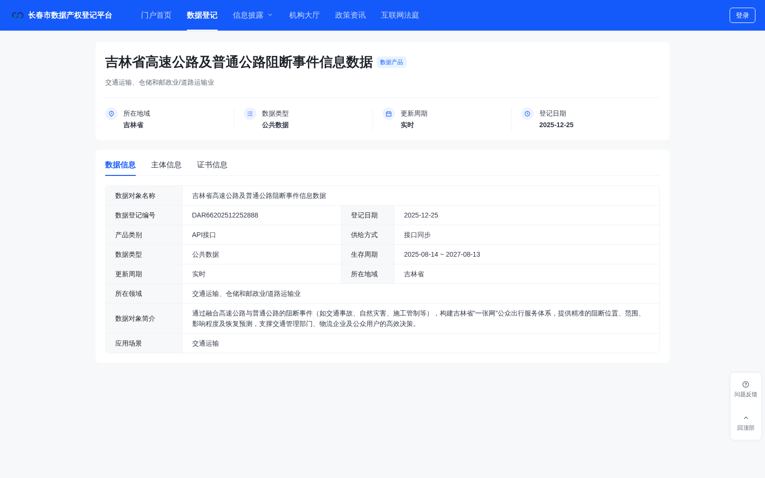Go to 机构大厅 page
Viewport: 765px width, 478px height.
point(305,15)
